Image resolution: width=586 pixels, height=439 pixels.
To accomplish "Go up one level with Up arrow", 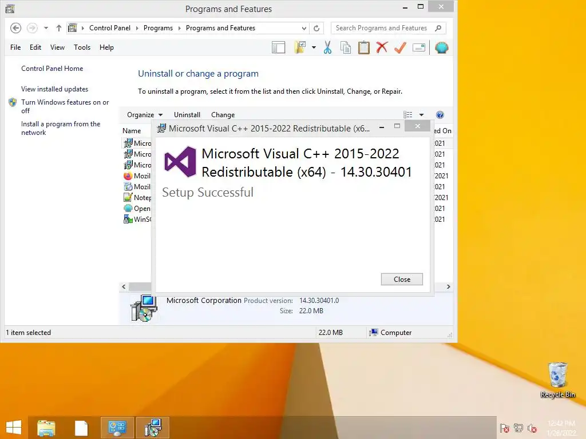I will point(59,28).
